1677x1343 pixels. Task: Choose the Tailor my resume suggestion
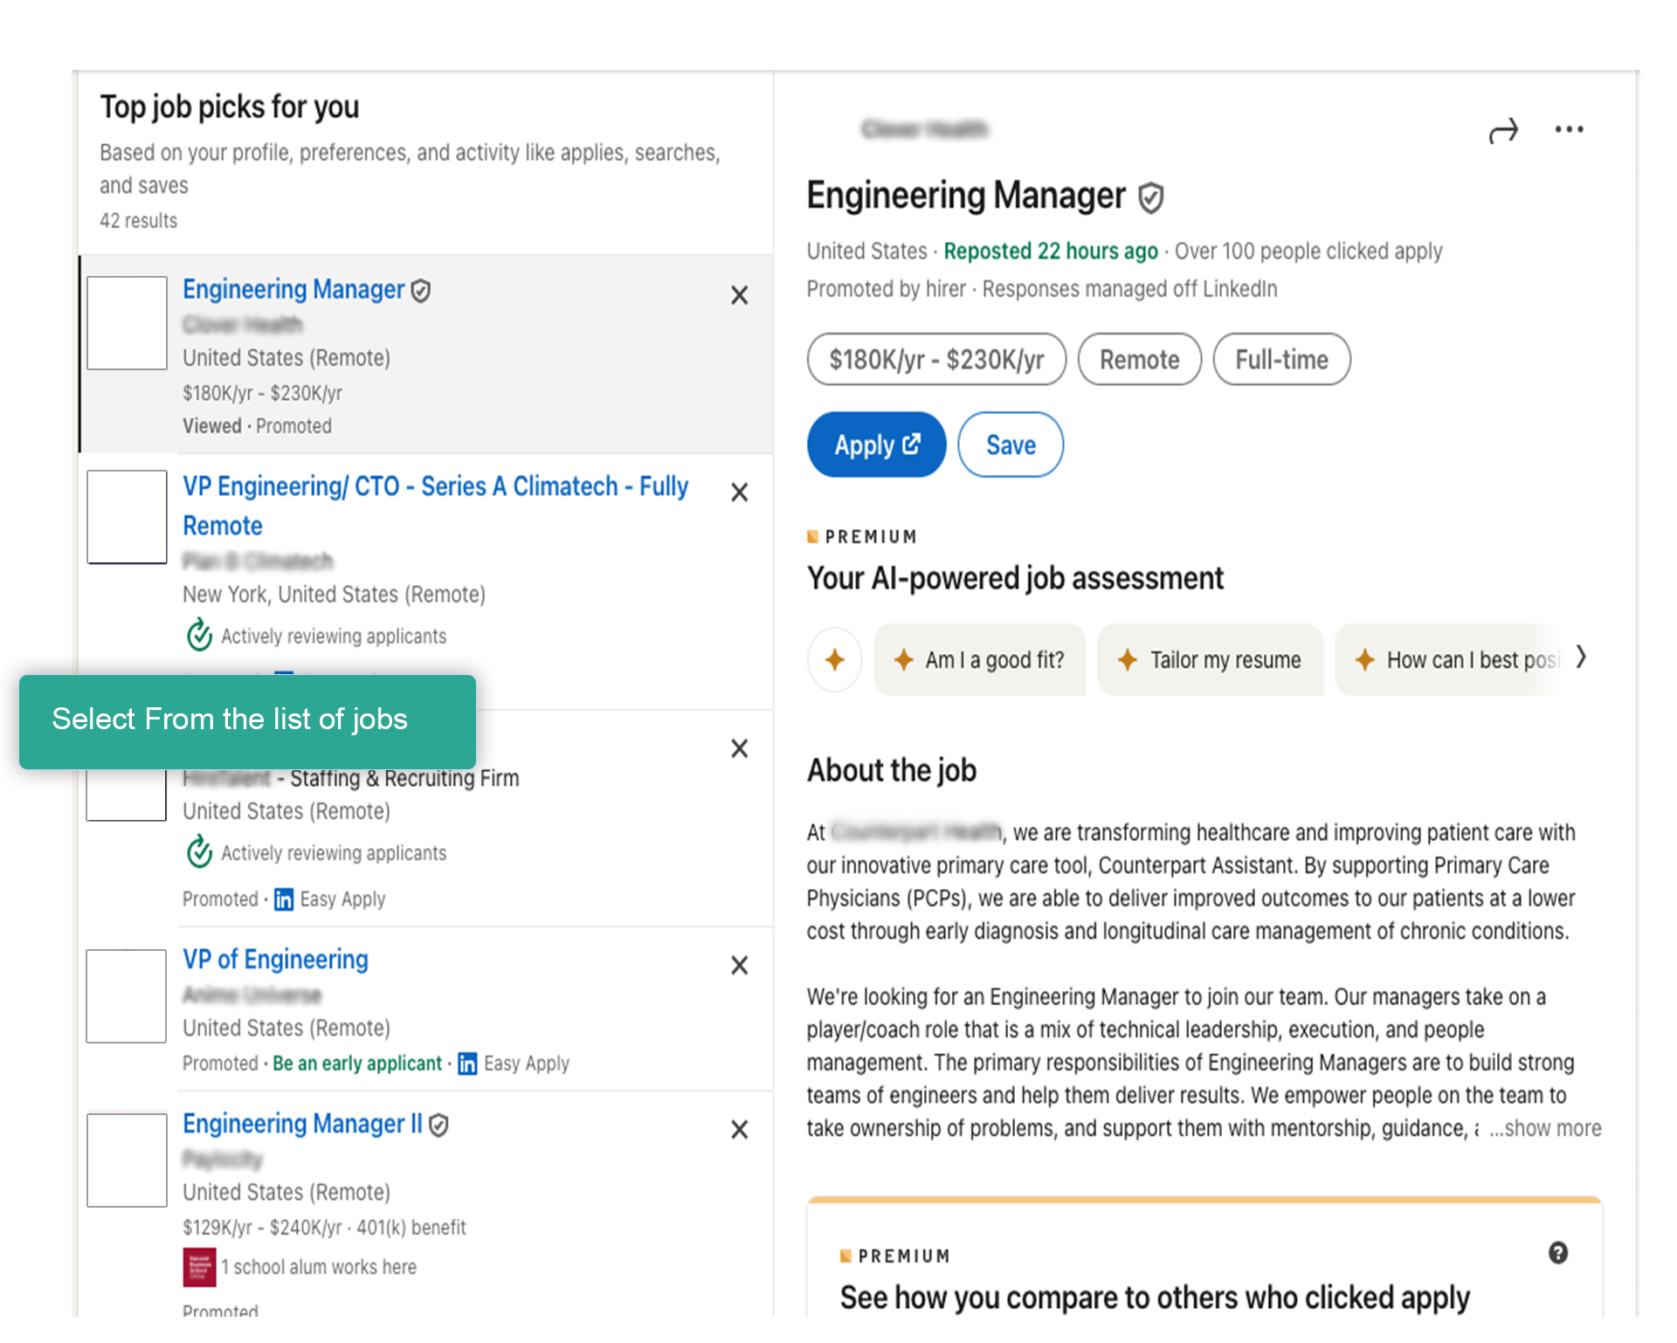pyautogui.click(x=1210, y=660)
